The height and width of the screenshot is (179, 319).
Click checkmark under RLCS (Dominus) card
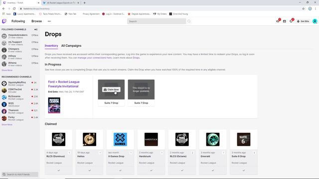pos(59,170)
